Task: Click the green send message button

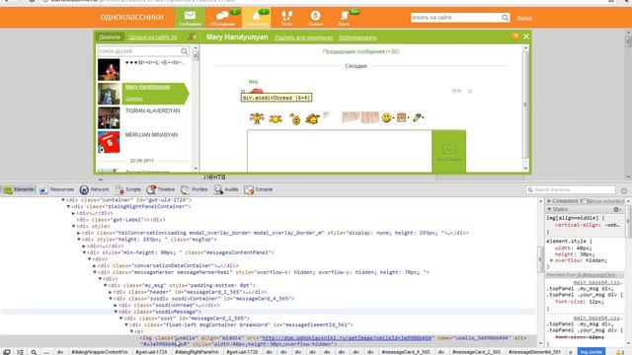Action: [449, 151]
